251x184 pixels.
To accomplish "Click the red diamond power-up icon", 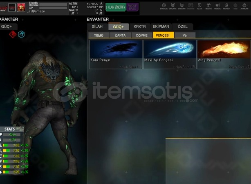I will coord(13,34).
